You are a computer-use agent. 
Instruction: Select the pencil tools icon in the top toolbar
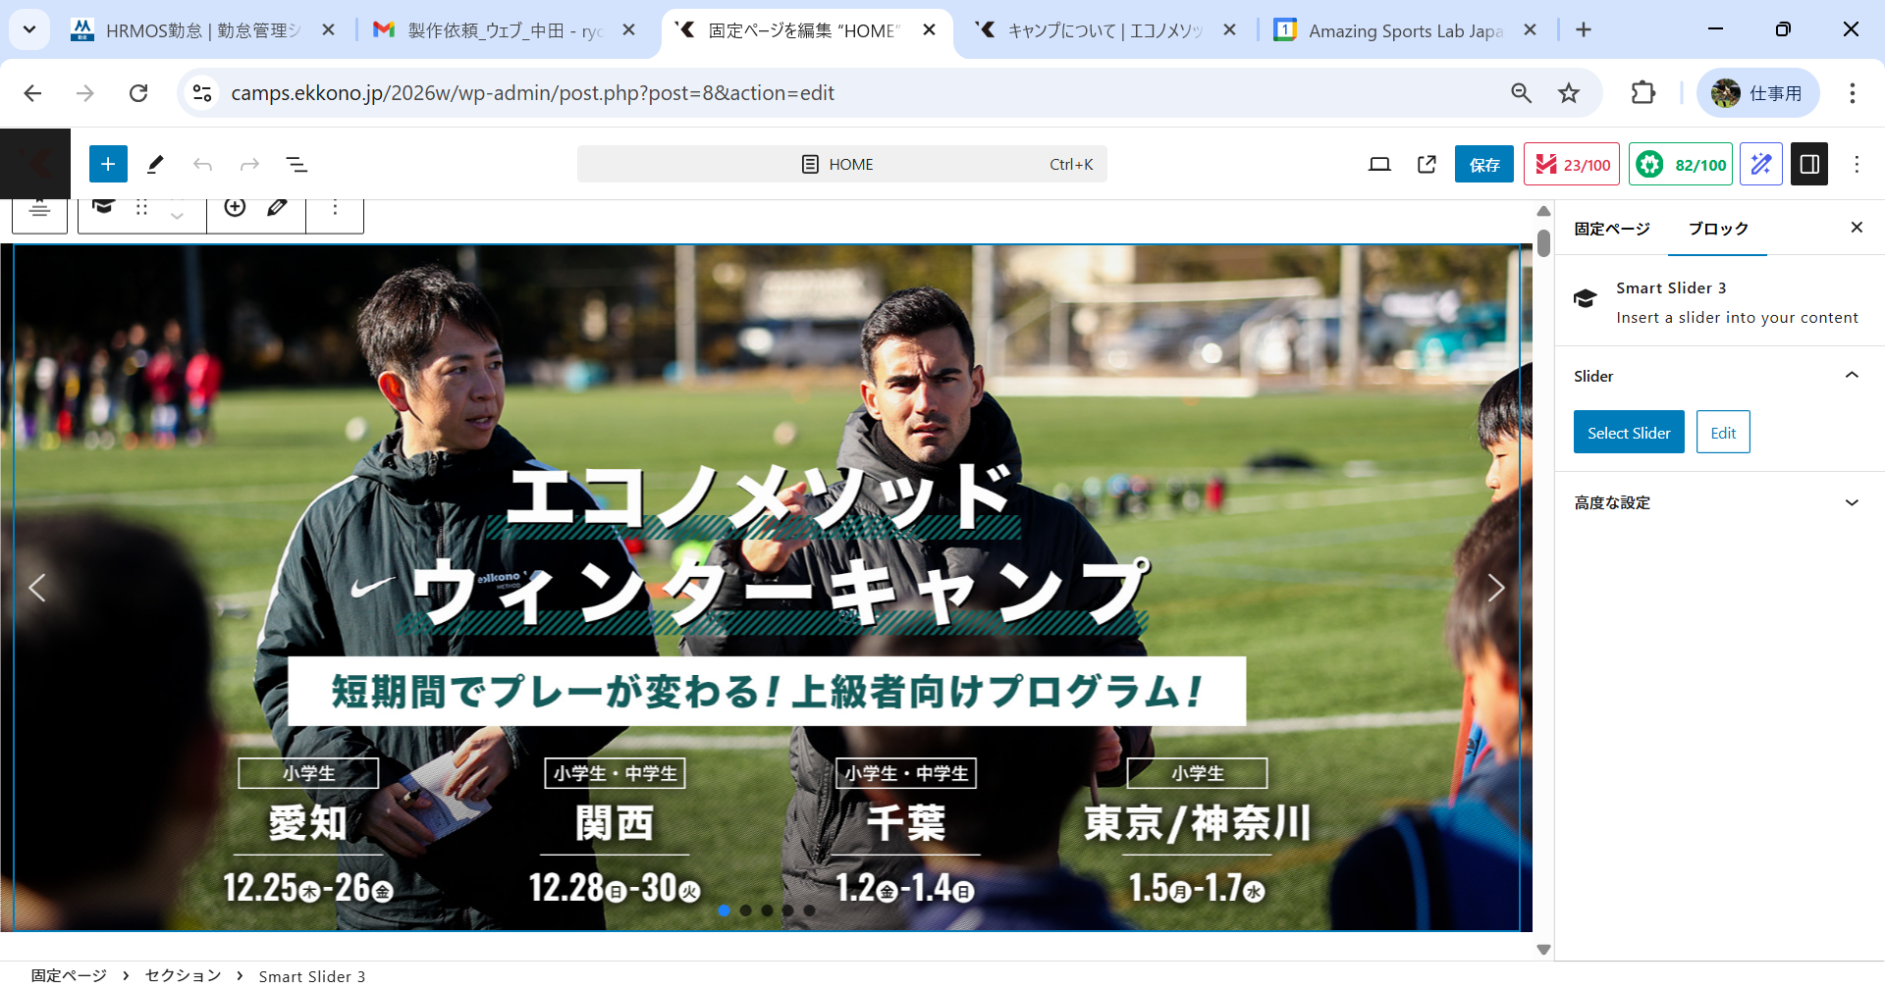tap(155, 164)
